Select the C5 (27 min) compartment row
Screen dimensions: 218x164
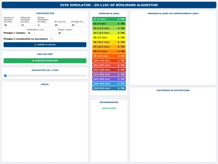(109, 38)
